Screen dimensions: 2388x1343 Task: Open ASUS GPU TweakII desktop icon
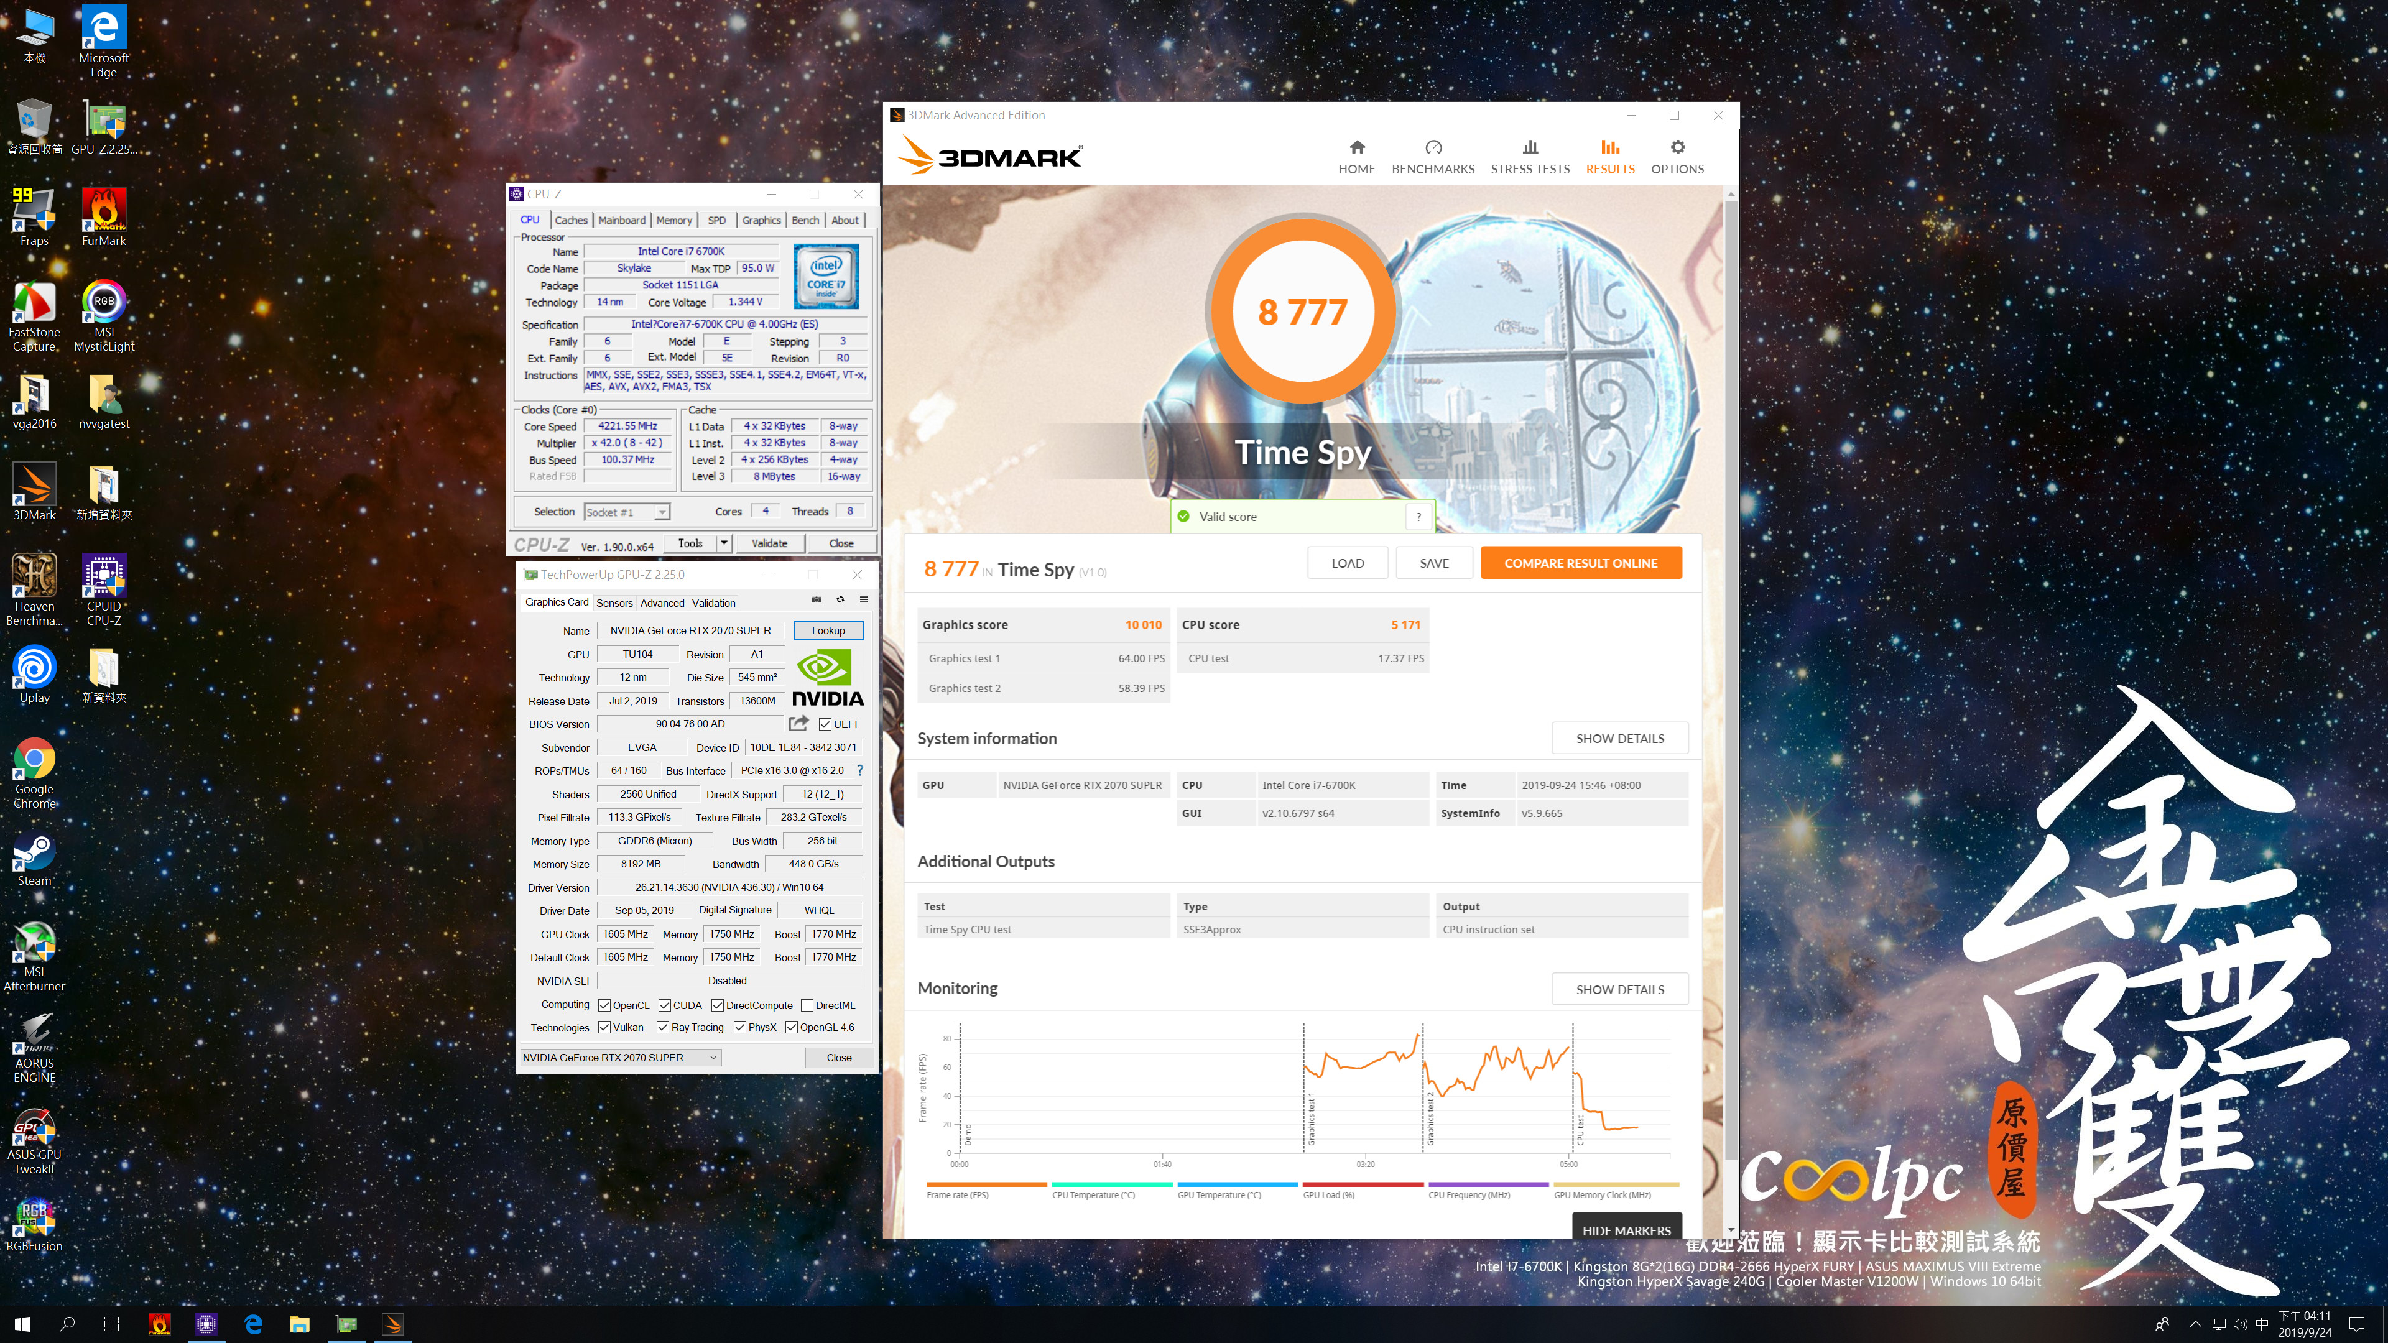34,1140
